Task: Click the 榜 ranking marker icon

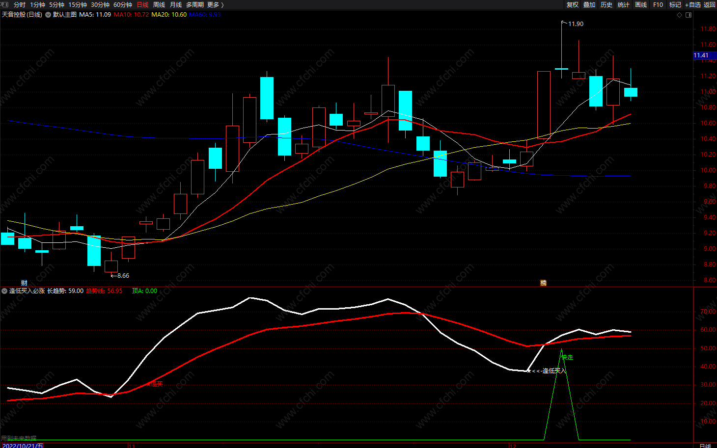Action: tap(543, 283)
